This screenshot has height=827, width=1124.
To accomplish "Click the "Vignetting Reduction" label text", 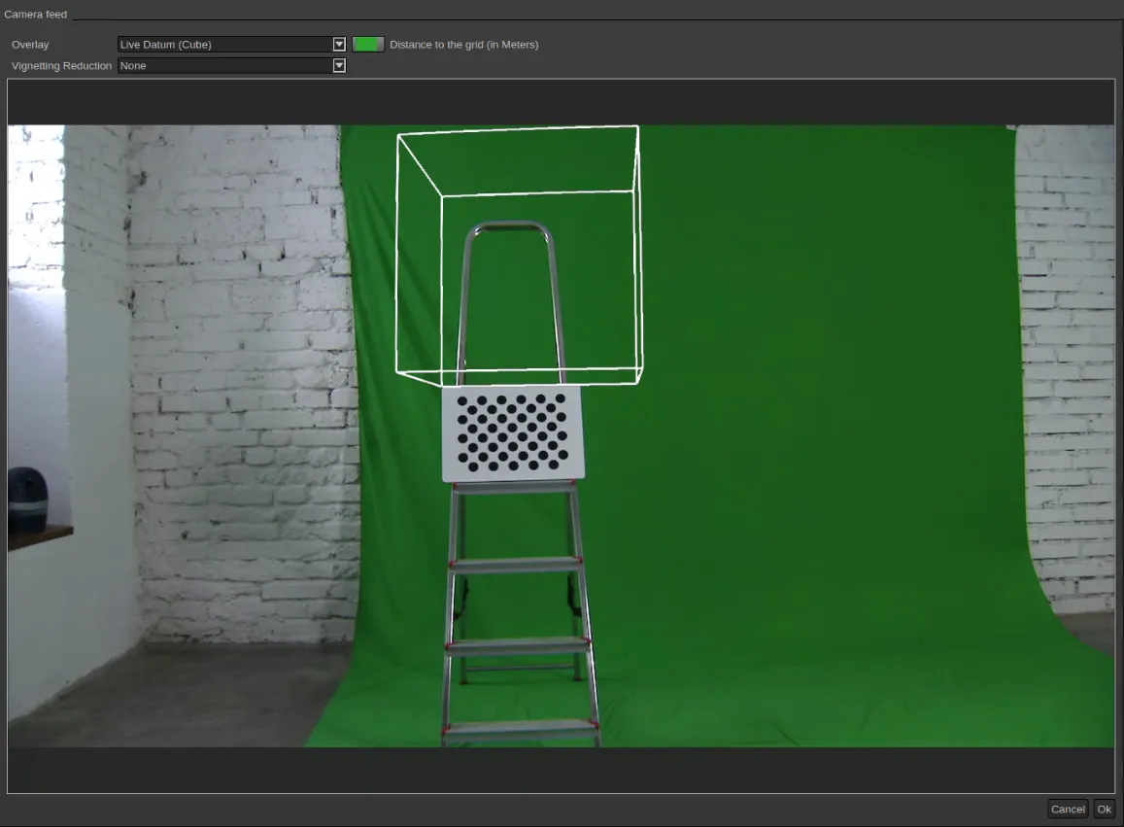I will (61, 66).
